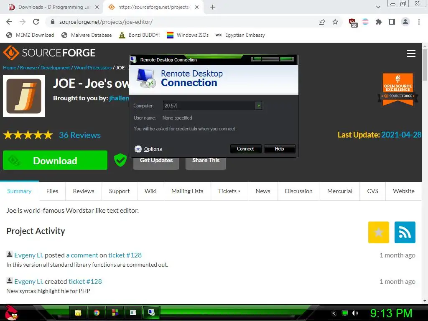Expand the Computer dropdown arrow in Remote Desktop

(x=258, y=106)
